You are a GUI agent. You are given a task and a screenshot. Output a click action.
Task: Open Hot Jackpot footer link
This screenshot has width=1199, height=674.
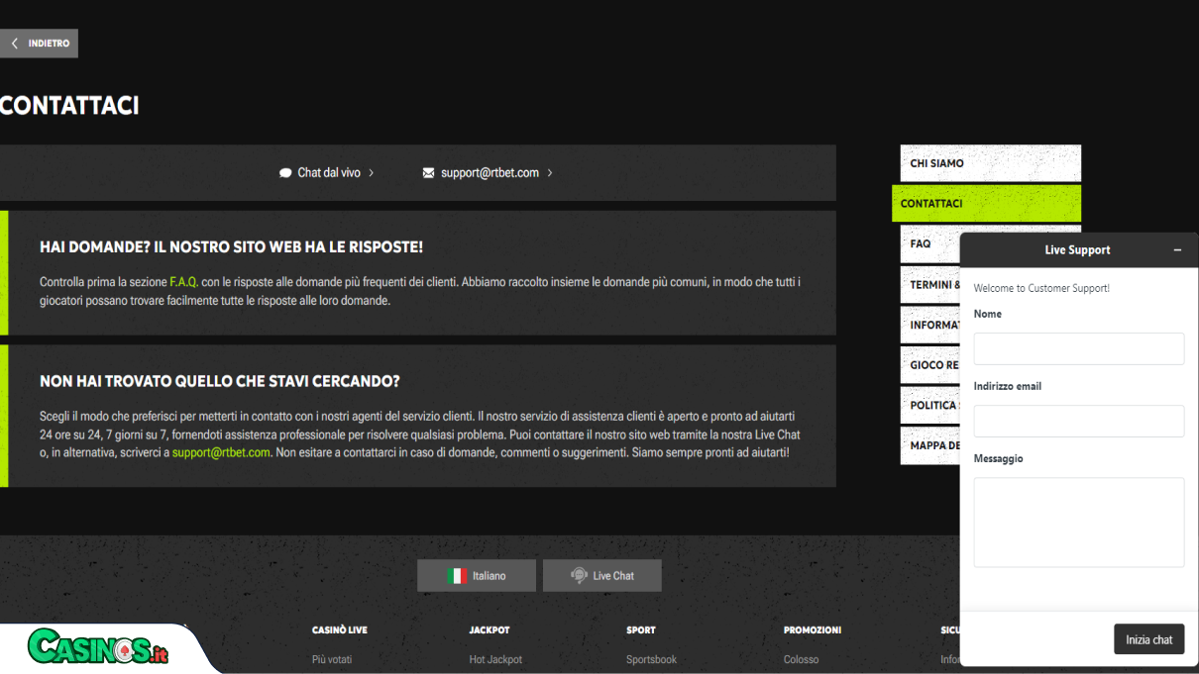click(495, 659)
